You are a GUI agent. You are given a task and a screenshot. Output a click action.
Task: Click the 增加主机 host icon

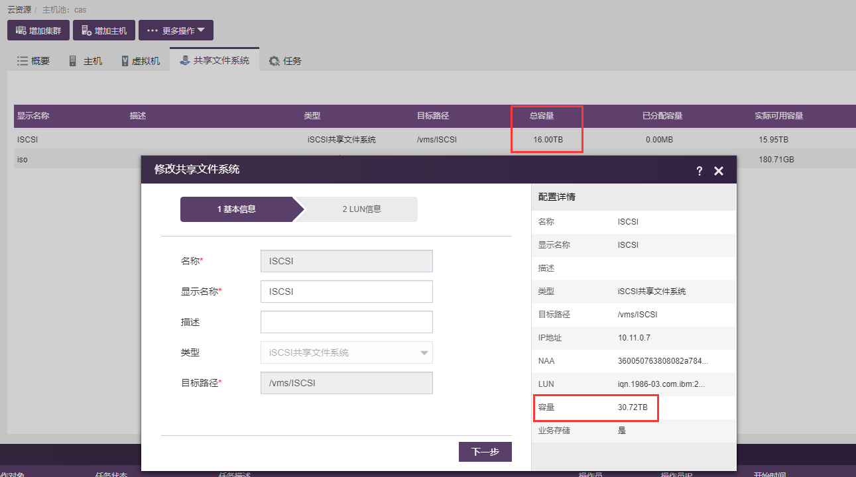point(86,30)
